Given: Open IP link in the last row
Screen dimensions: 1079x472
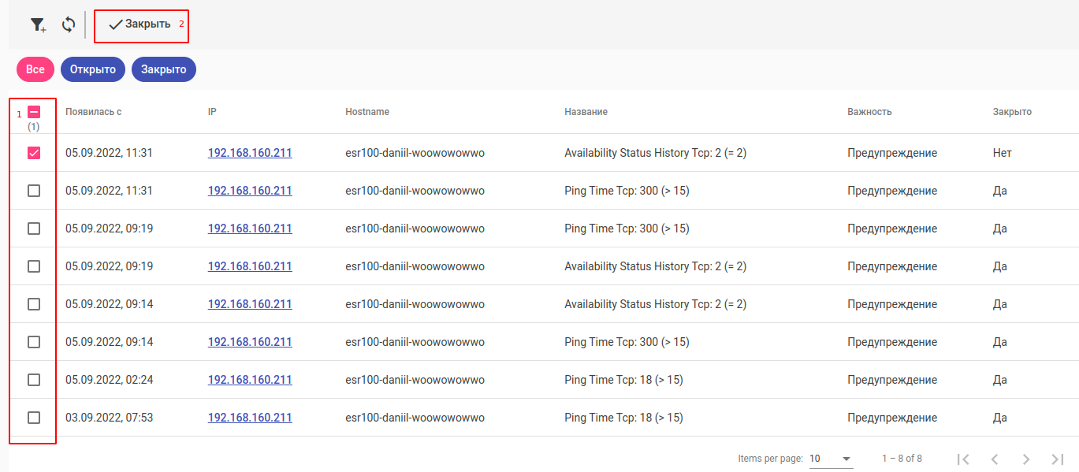Looking at the screenshot, I should pyautogui.click(x=250, y=418).
